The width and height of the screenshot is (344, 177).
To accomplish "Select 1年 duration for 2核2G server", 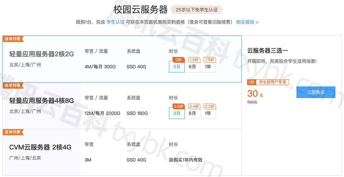I will pos(208,67).
